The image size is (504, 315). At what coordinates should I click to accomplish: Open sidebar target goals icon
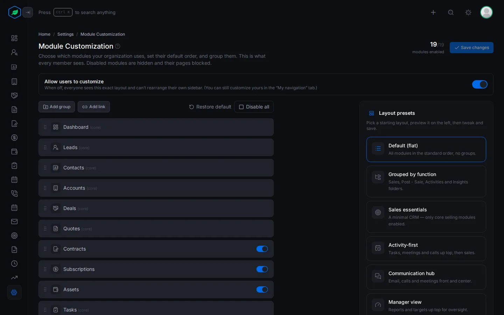coord(14,236)
